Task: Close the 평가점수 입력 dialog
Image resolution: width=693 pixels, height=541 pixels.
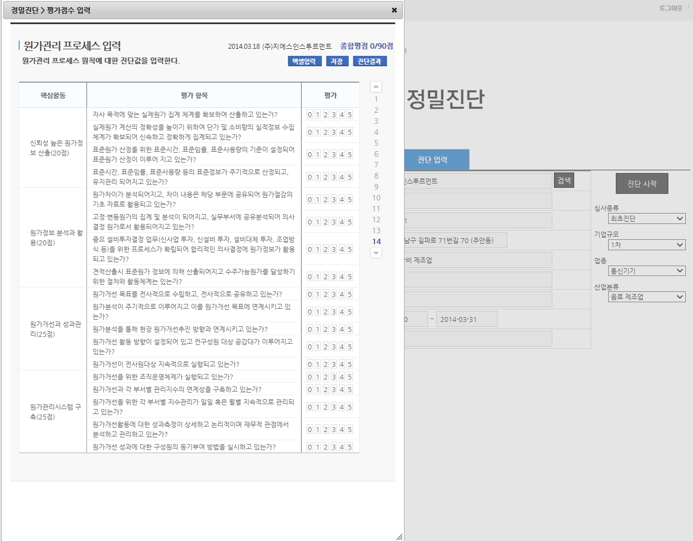Action: pyautogui.click(x=394, y=10)
